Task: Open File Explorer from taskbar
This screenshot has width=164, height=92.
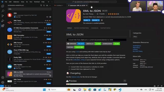Action: coord(85,90)
